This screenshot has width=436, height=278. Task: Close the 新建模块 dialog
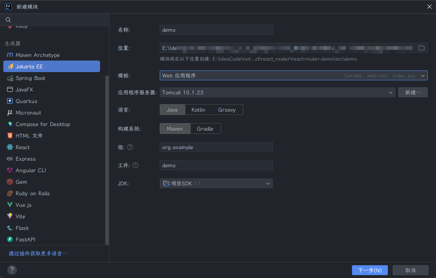tap(429, 7)
